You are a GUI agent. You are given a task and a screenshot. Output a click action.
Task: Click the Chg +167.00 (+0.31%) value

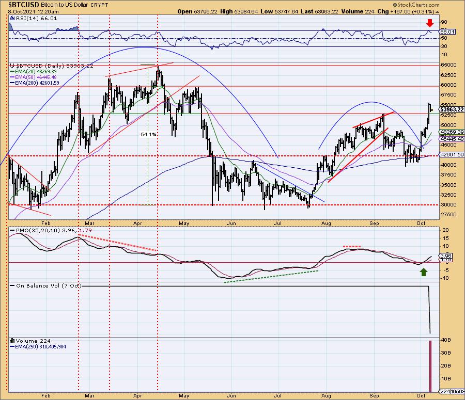coord(406,11)
